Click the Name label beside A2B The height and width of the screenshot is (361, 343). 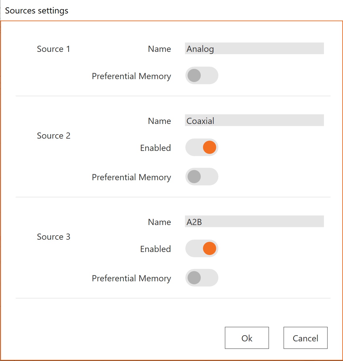[159, 222]
